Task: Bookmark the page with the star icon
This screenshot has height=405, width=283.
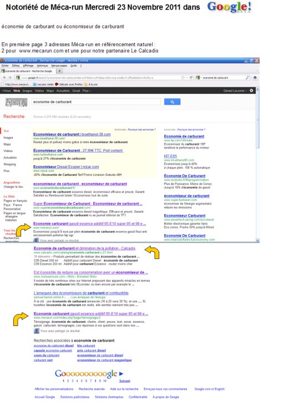Action: tap(183, 77)
